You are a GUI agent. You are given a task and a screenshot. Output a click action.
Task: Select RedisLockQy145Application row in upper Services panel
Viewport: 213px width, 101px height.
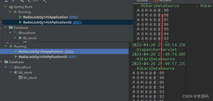68,17
